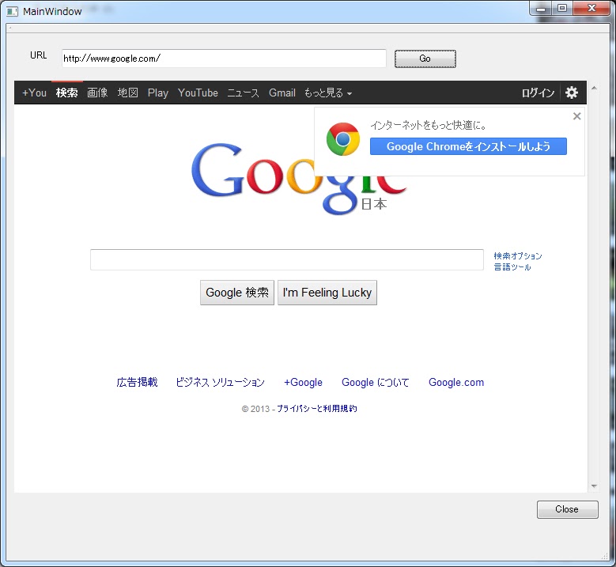Click ログイン sign-in link

pos(538,93)
